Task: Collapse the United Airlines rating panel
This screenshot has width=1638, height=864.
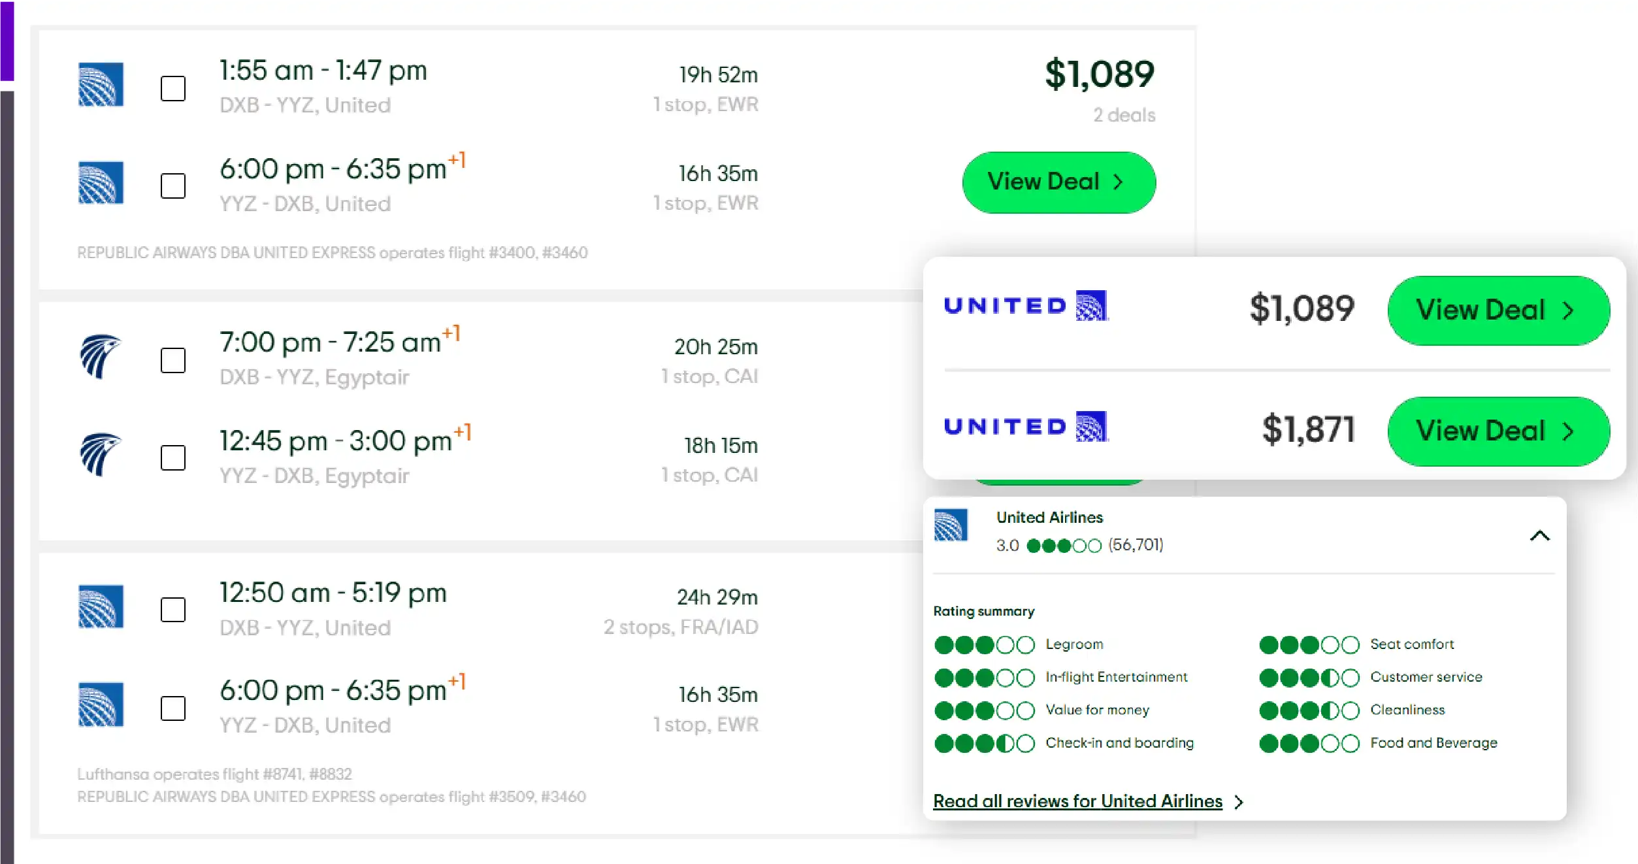Action: point(1539,536)
